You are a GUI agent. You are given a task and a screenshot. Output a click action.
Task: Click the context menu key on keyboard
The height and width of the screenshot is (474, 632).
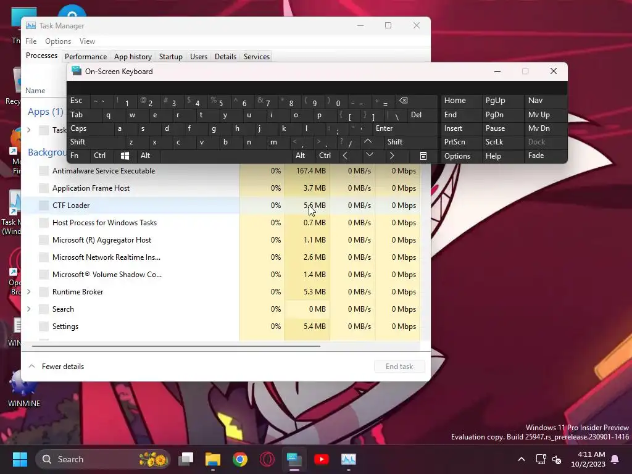click(423, 156)
